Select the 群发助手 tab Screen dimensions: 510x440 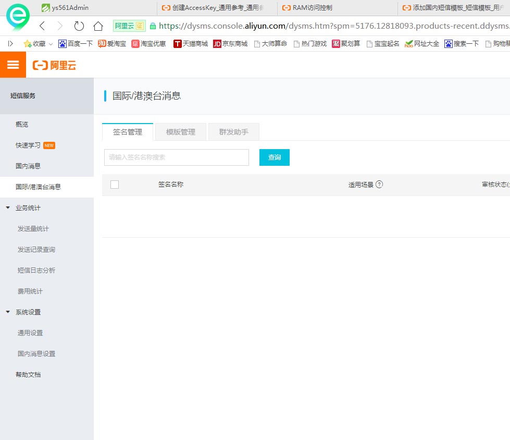pyautogui.click(x=234, y=132)
